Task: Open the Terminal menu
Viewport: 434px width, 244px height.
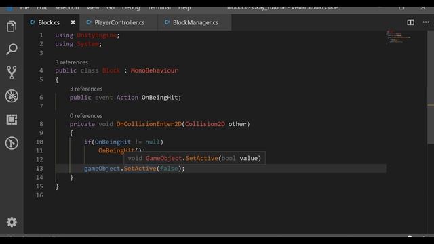Action: [159, 7]
